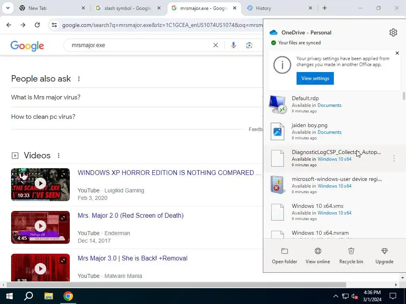The image size is (406, 304).
Task: Click the View settings button
Action: point(315,78)
